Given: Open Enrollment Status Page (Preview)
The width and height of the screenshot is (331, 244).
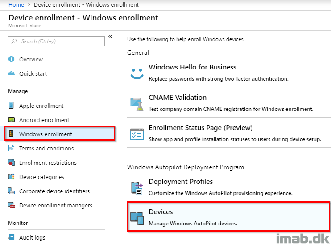Looking at the screenshot, I should point(229,133).
